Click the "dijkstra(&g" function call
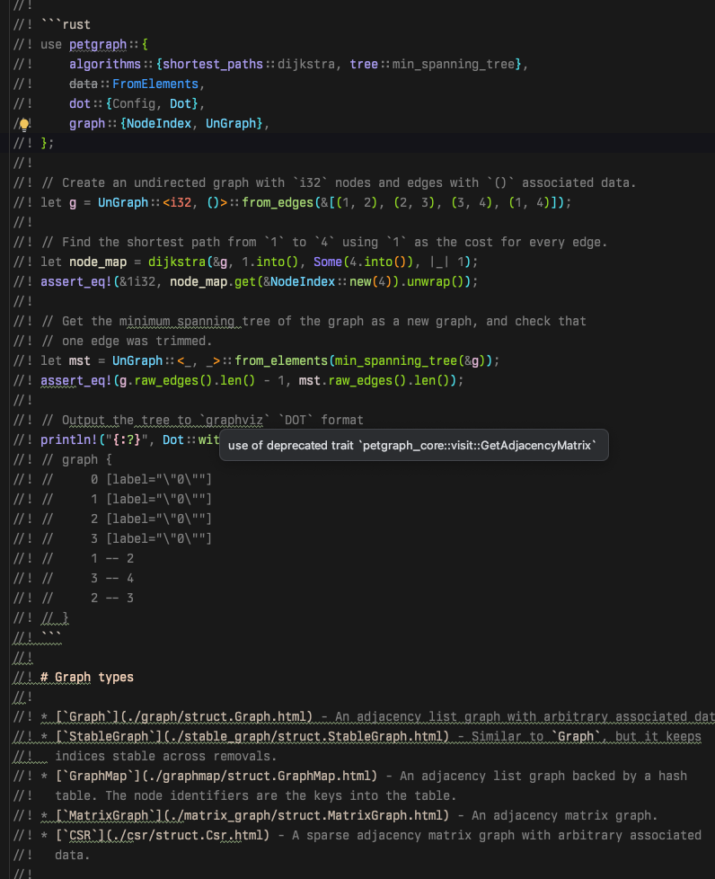This screenshot has height=879, width=715. click(x=187, y=262)
